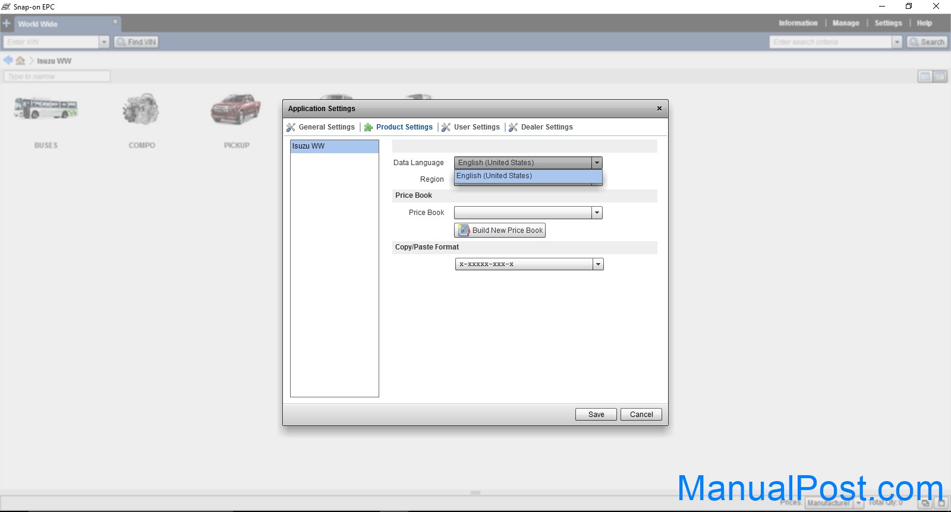Click the Build New Price Book icon

[x=464, y=230]
